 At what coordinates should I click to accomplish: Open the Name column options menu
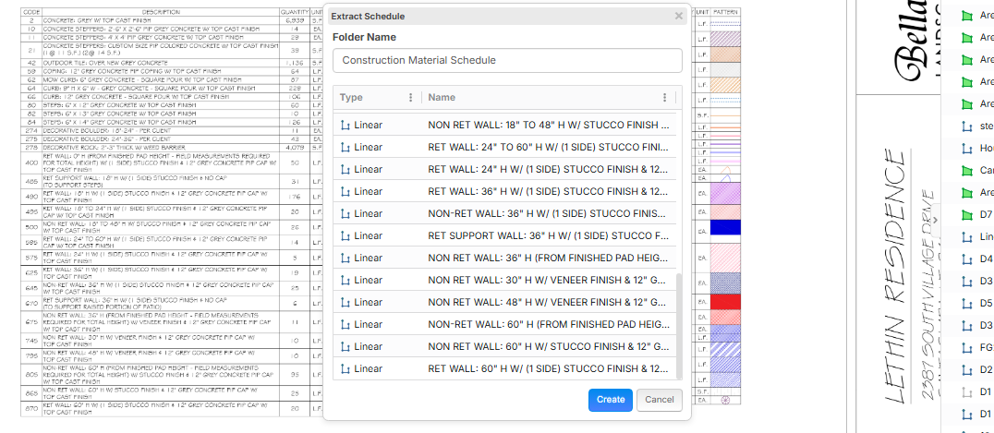(664, 98)
